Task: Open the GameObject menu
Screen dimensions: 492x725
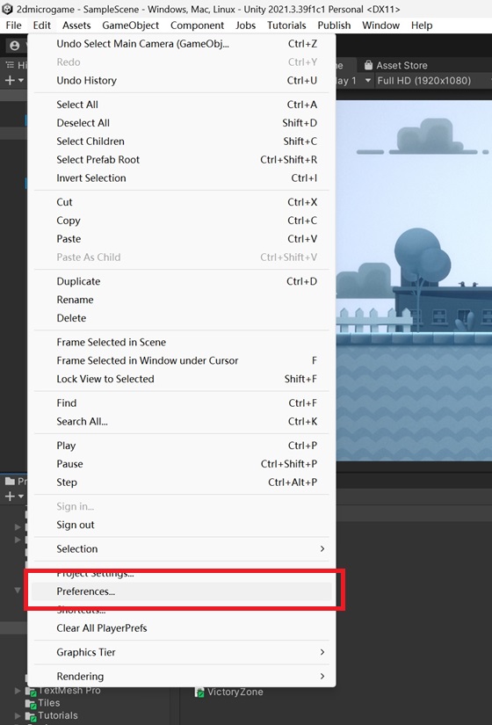Action: click(130, 25)
